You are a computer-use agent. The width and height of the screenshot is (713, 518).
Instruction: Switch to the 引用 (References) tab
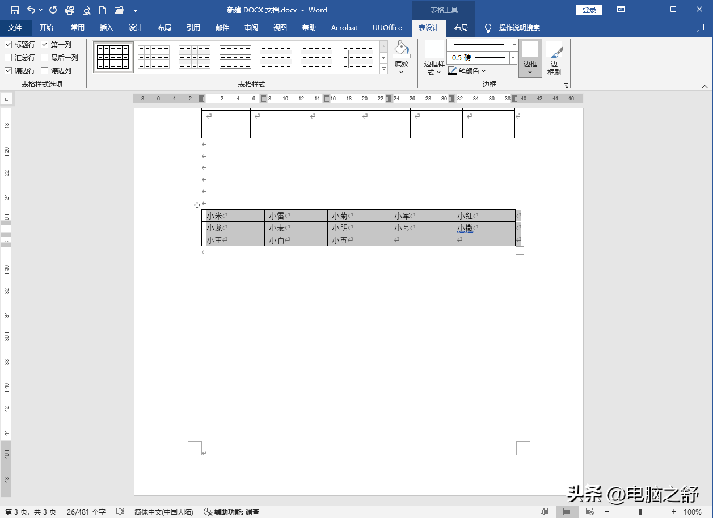193,28
